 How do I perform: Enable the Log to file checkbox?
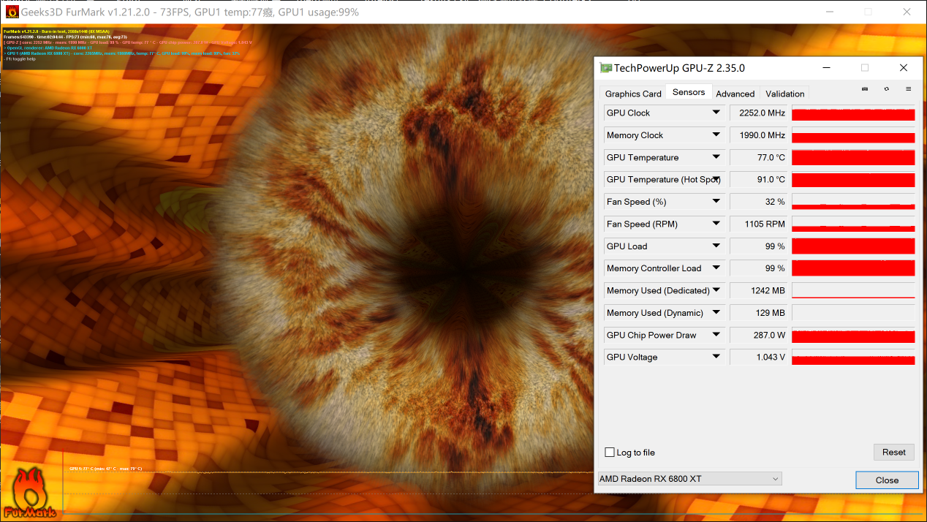[610, 453]
